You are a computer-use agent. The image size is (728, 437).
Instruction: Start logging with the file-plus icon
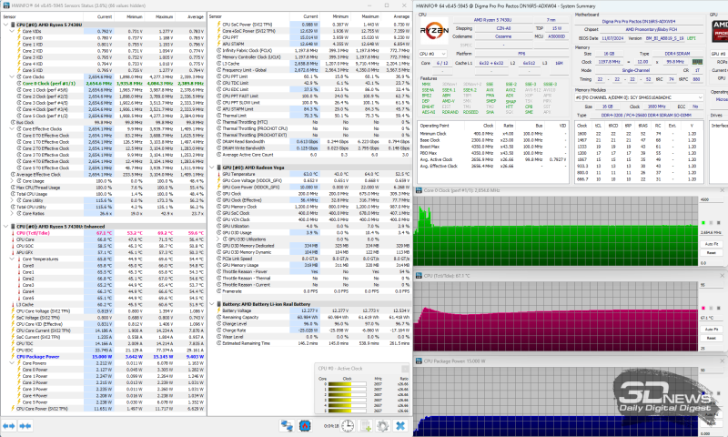point(366,425)
